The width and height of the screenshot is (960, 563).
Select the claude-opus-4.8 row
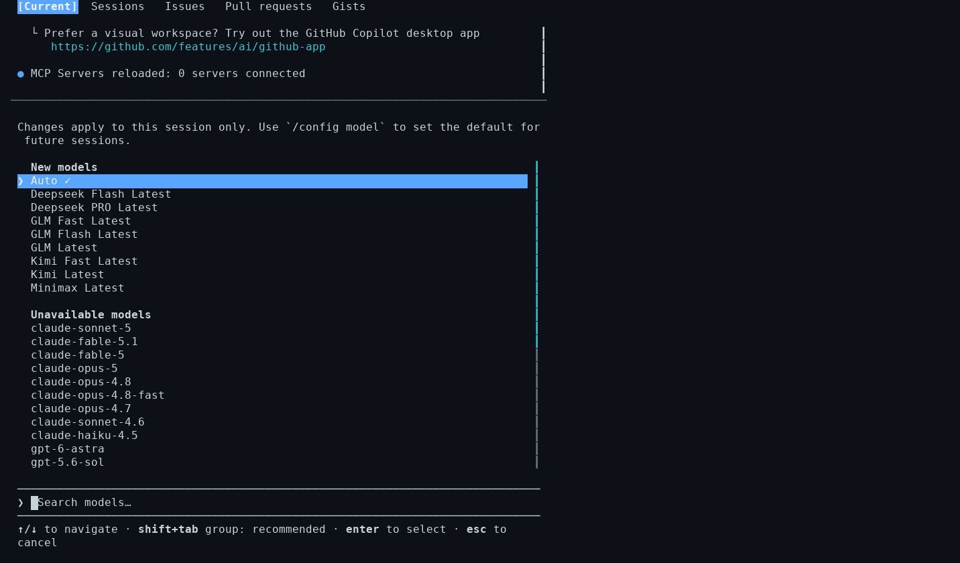pyautogui.click(x=81, y=382)
